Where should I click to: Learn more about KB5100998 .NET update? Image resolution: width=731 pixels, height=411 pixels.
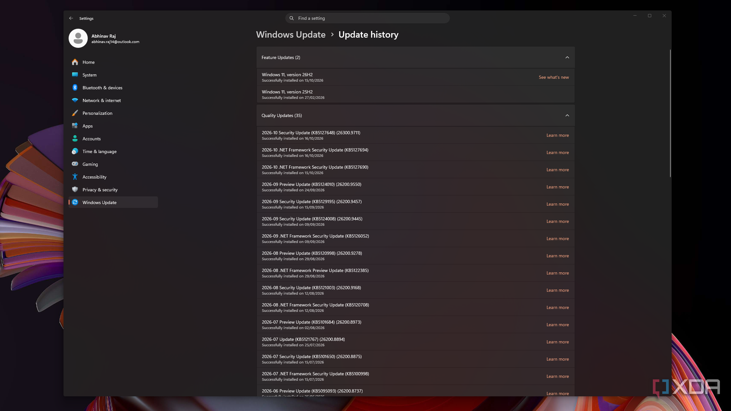(x=557, y=376)
